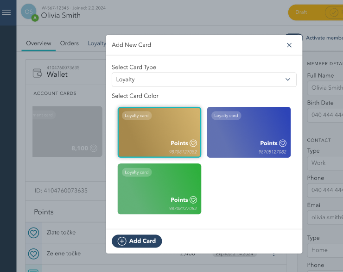343x272 pixels.
Task: Click the heart icon on the blue card
Action: point(283,143)
